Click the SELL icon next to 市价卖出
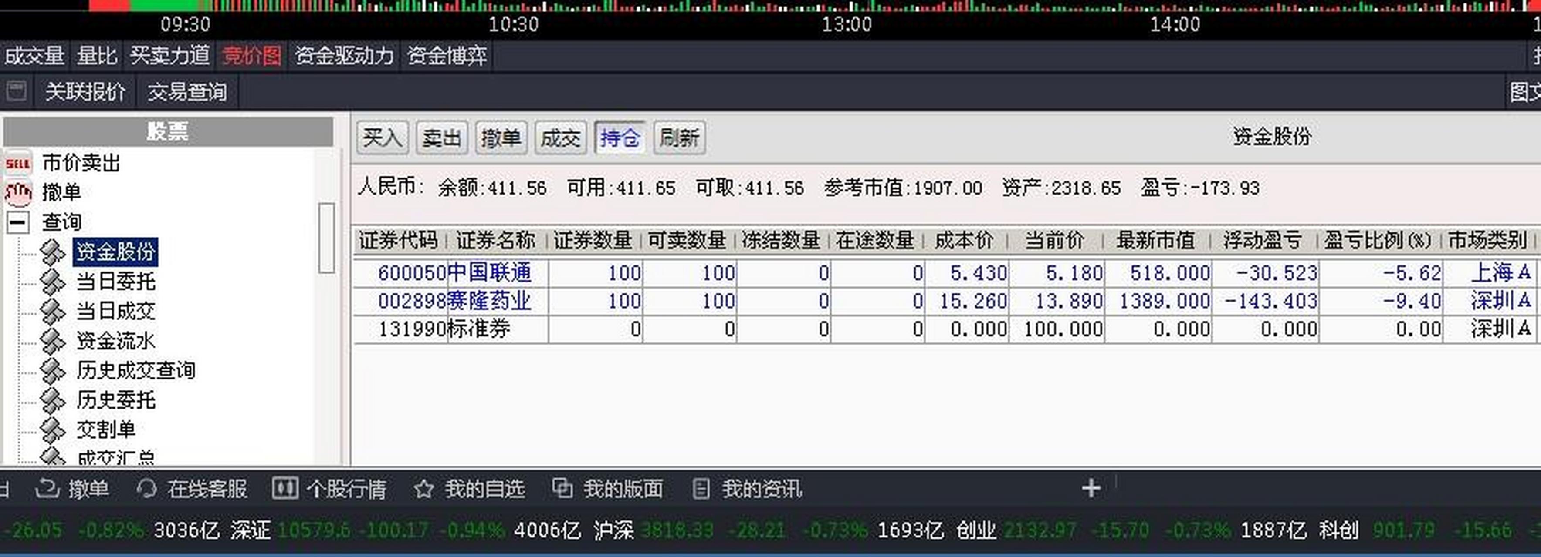Viewport: 1541px width, 557px height. click(18, 163)
